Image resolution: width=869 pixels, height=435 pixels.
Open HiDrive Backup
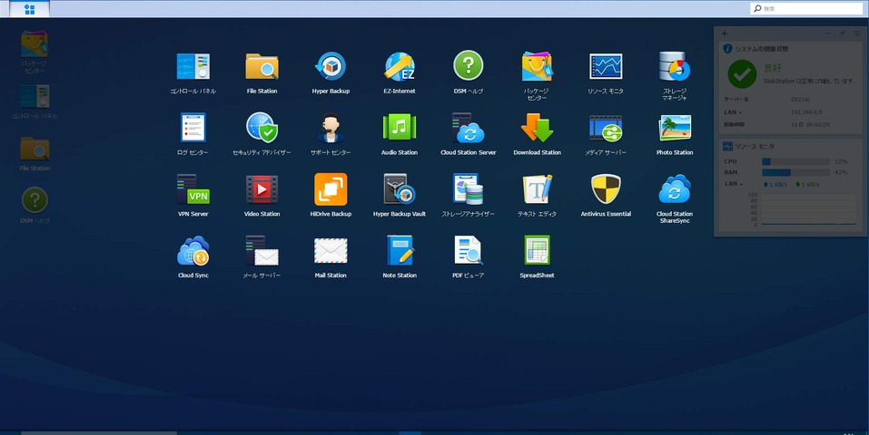331,189
